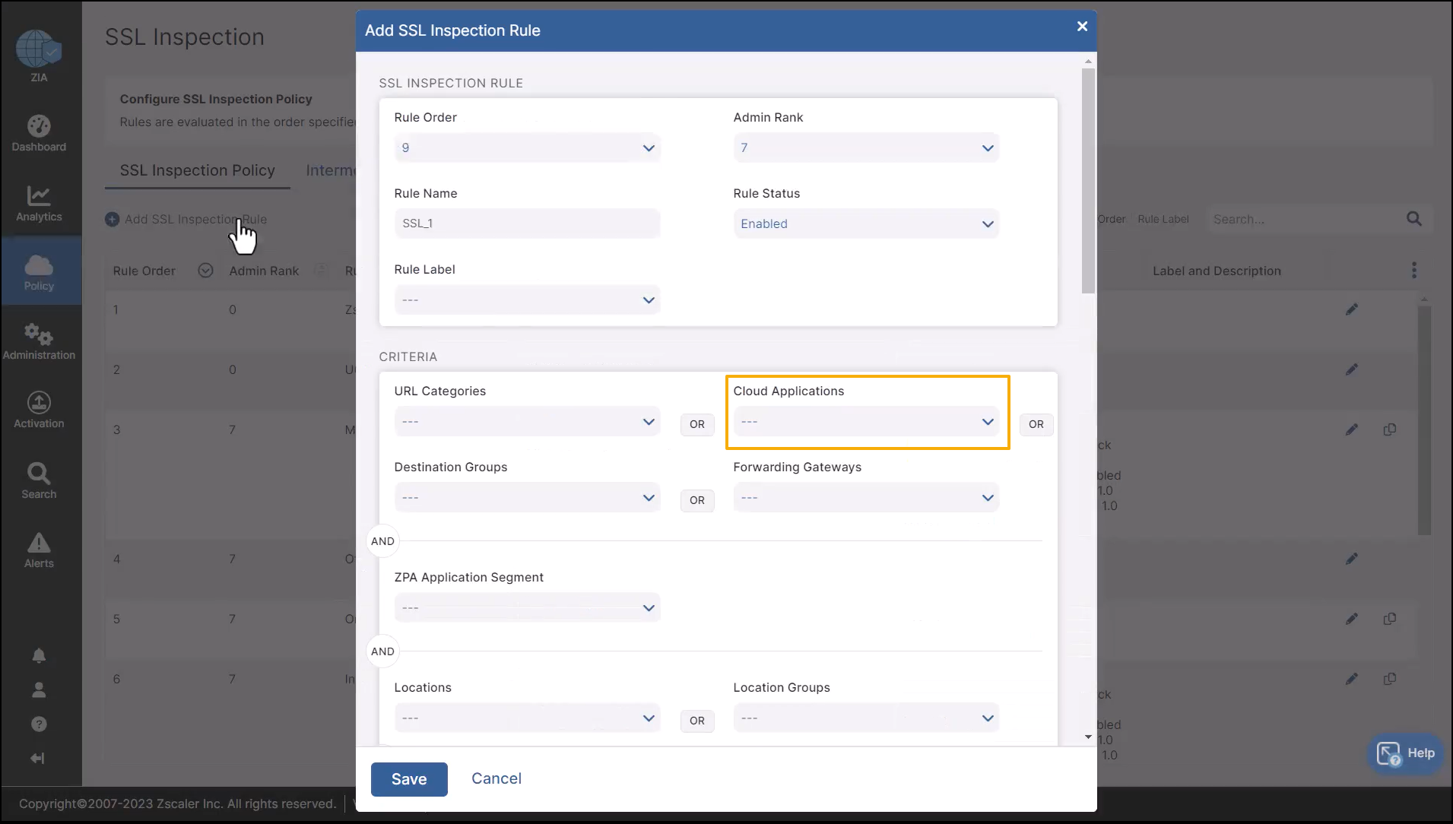This screenshot has height=824, width=1453.
Task: Open the three-dot column options menu
Action: point(1414,271)
